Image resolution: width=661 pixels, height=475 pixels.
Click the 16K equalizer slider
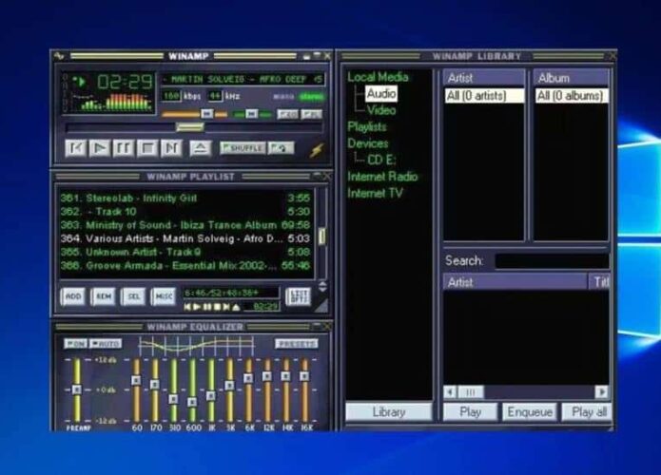tap(304, 389)
